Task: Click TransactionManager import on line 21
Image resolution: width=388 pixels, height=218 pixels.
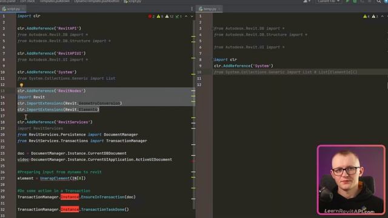Action: point(127,140)
